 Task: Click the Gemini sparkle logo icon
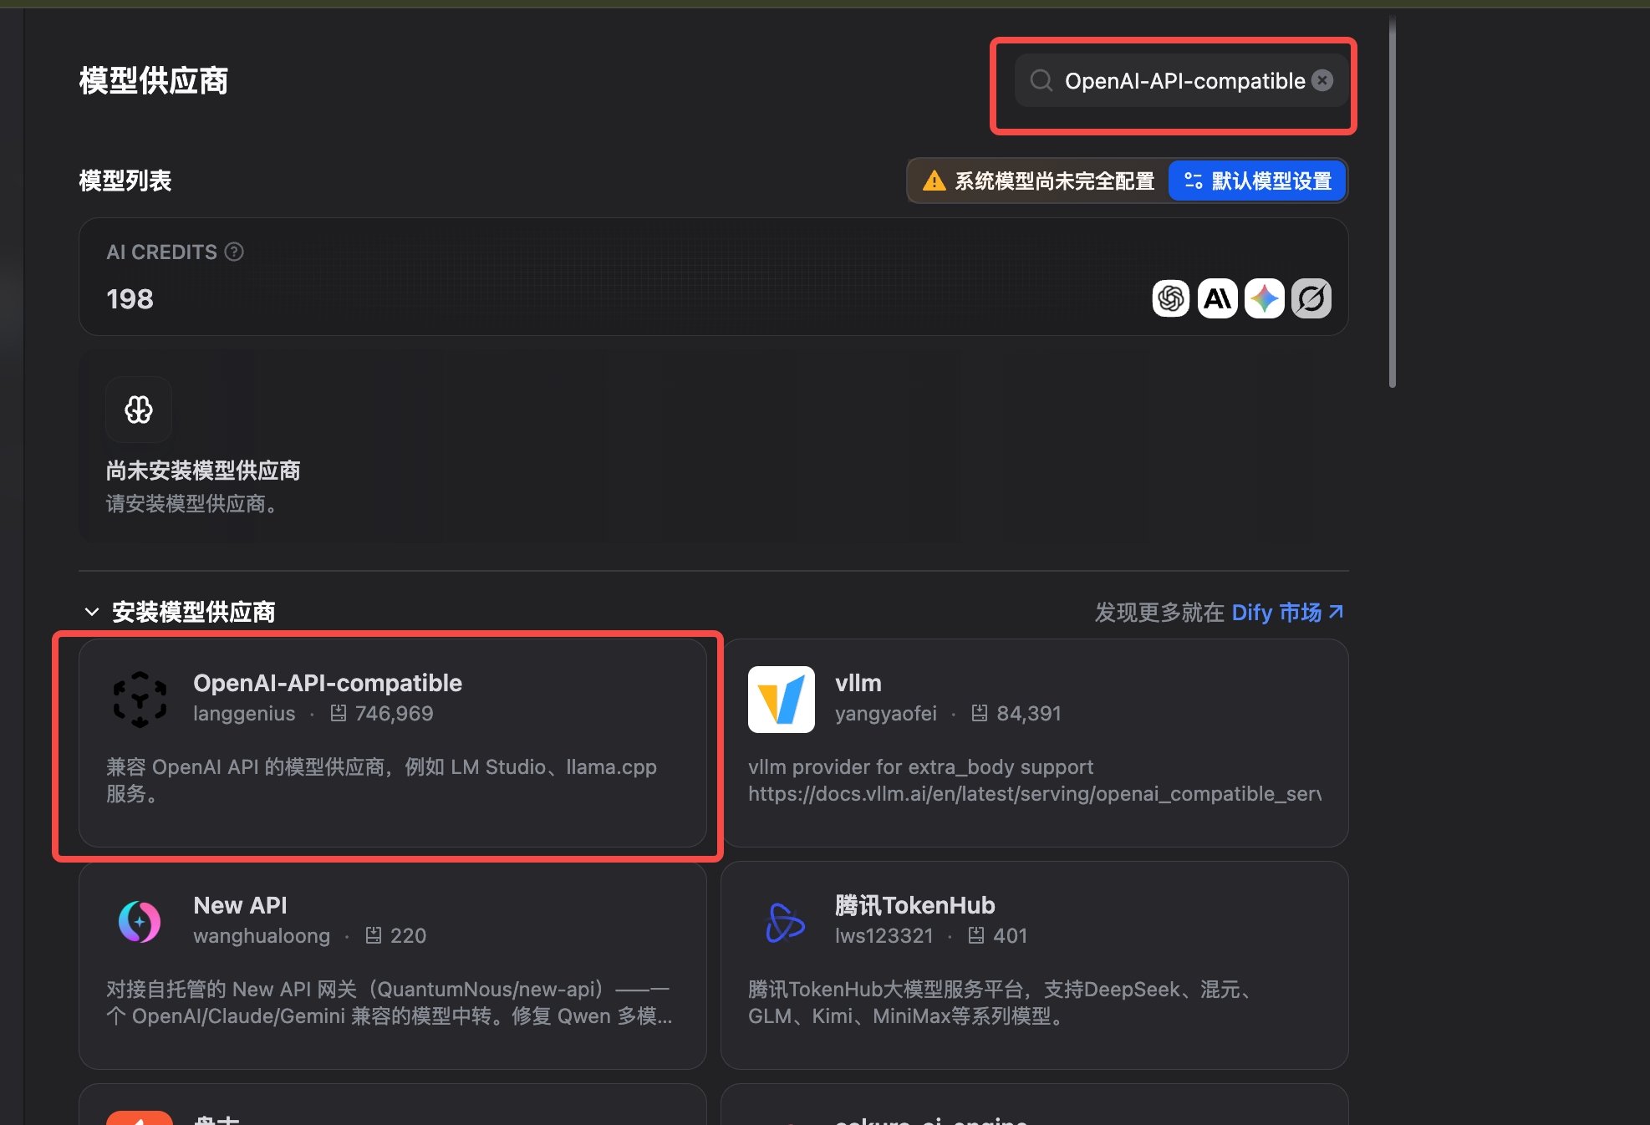point(1264,298)
